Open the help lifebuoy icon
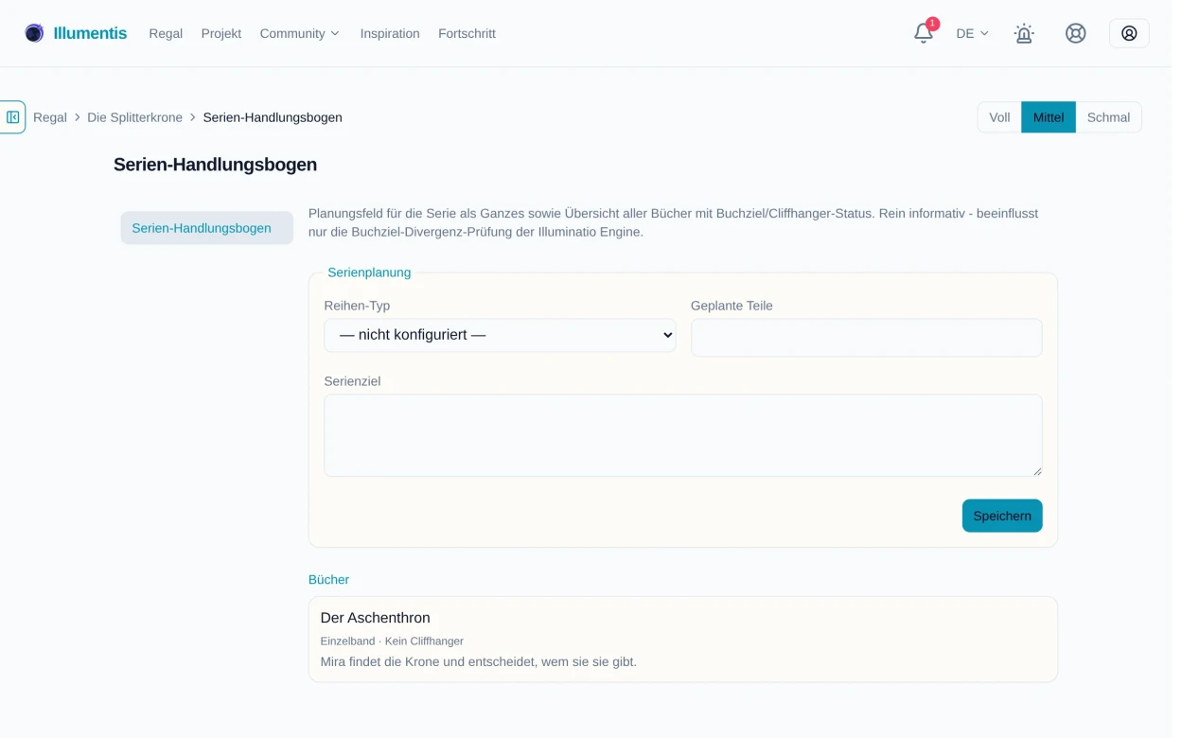Image resolution: width=1181 pixels, height=738 pixels. (x=1076, y=33)
